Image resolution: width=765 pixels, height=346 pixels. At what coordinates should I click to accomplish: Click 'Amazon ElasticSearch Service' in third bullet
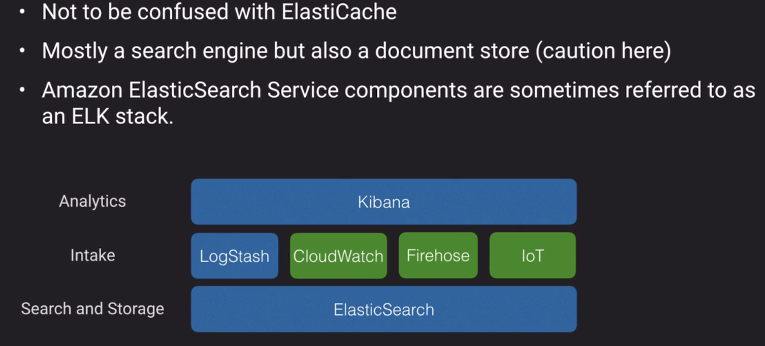coord(190,90)
